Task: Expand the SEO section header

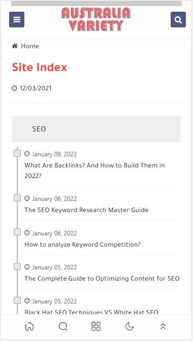Action: pos(96,129)
